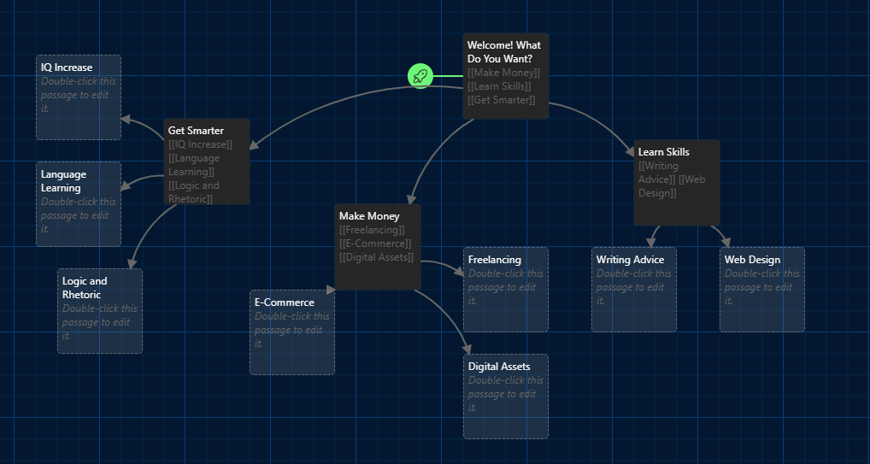Click the Digital Assets passage card
This screenshot has height=464, width=870.
click(x=505, y=396)
